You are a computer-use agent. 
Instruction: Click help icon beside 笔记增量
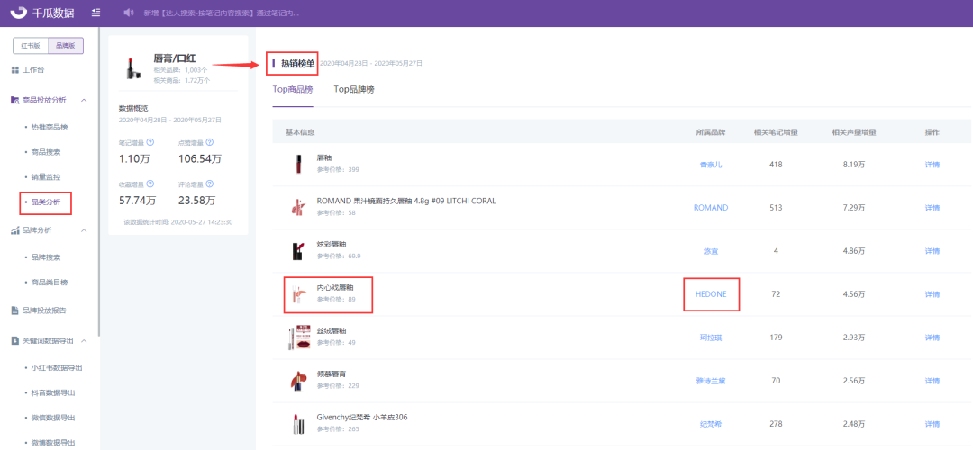click(x=150, y=142)
